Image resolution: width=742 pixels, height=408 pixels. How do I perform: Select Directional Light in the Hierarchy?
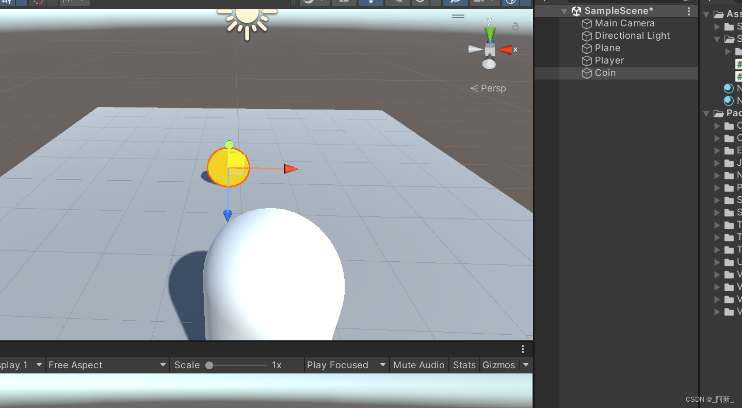(632, 36)
